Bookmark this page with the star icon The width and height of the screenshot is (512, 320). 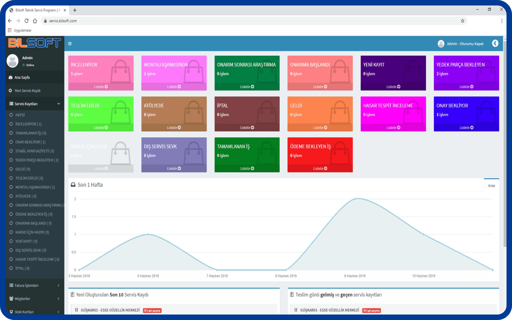click(x=463, y=21)
